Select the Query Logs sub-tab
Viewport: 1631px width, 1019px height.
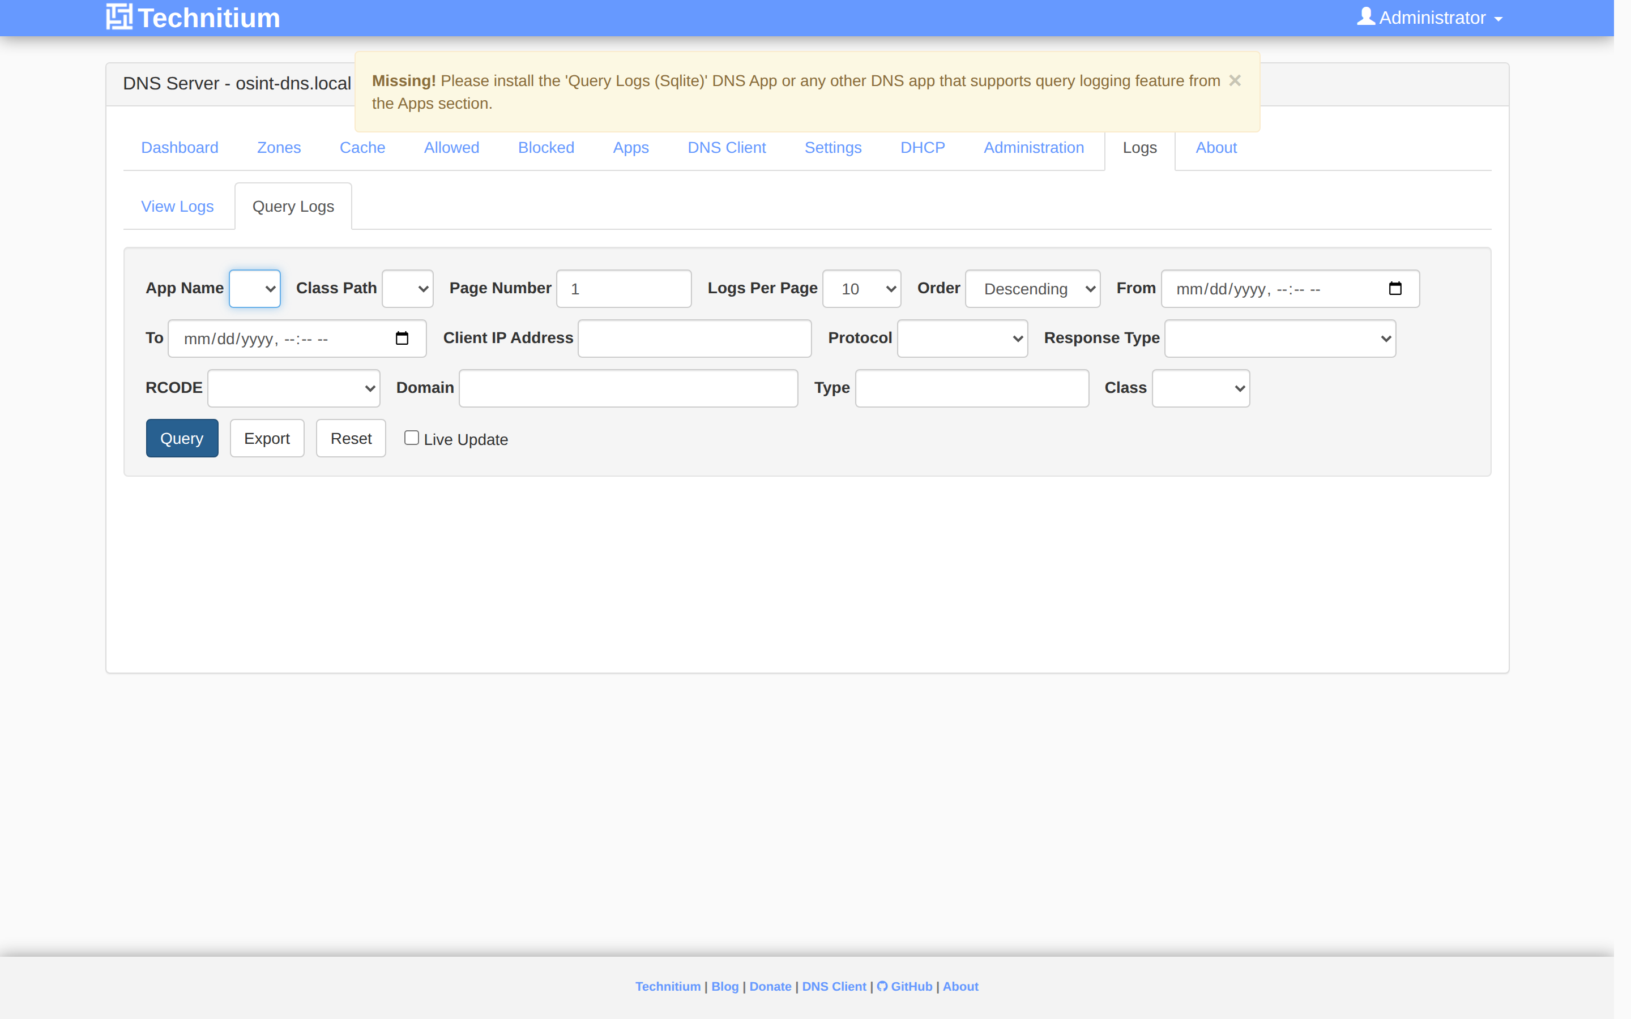pyautogui.click(x=293, y=206)
